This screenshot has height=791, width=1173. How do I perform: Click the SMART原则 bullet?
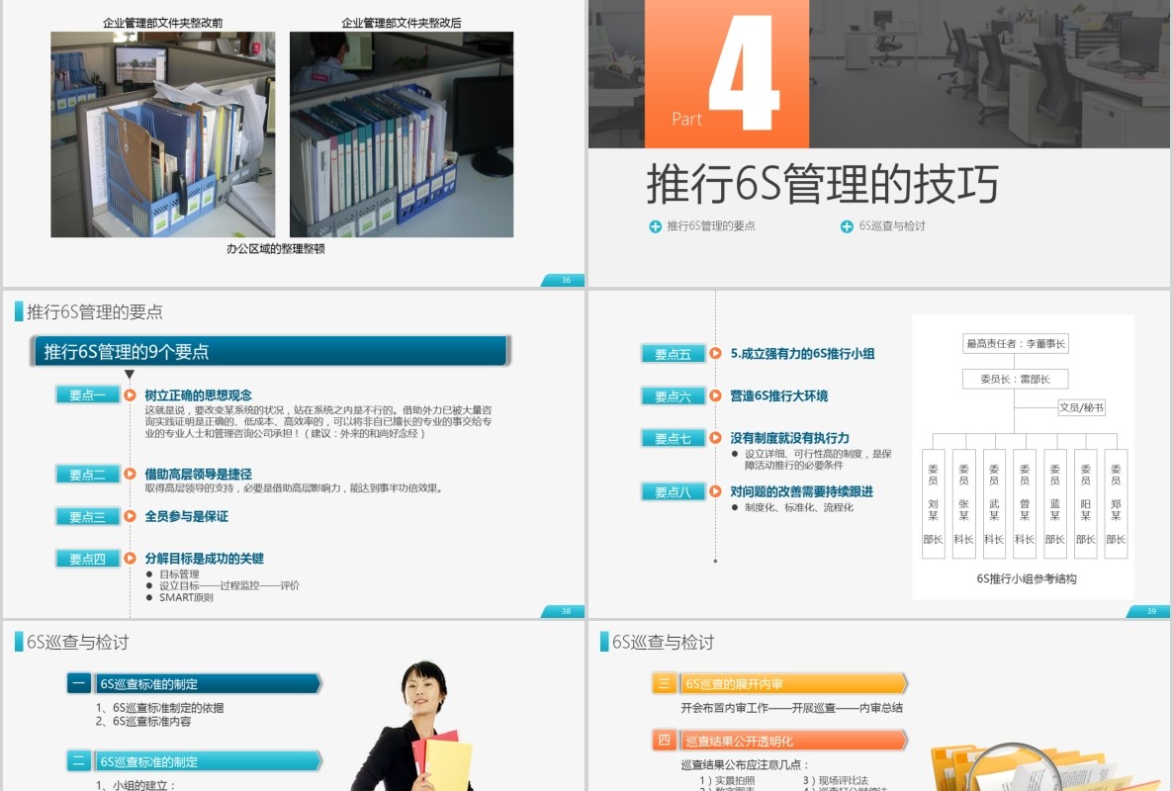(x=186, y=597)
